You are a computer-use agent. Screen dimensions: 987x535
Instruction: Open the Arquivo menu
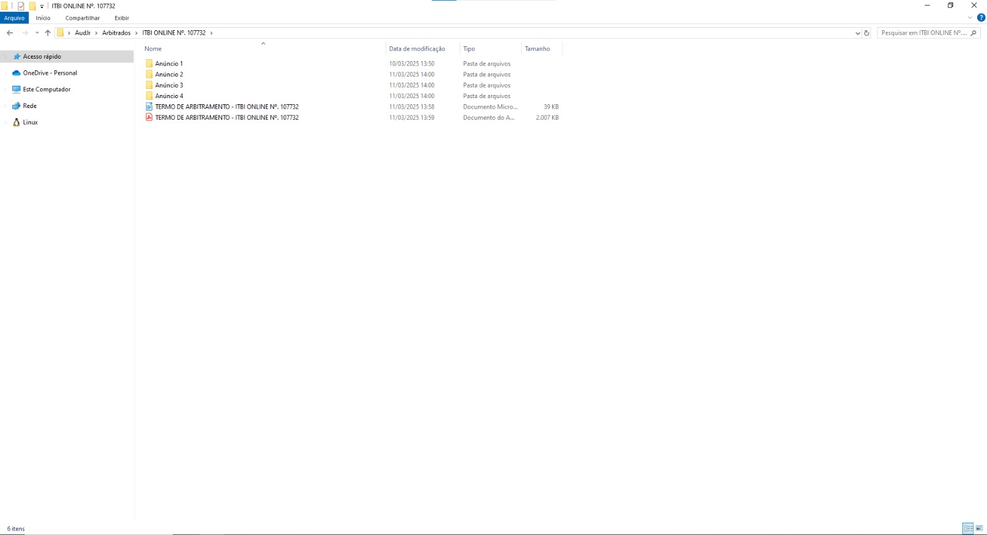point(14,18)
